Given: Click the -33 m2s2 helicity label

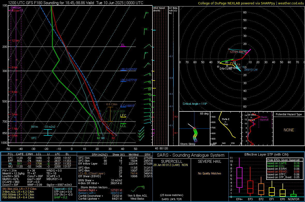Looking at the screenshot, I should click(x=49, y=127).
